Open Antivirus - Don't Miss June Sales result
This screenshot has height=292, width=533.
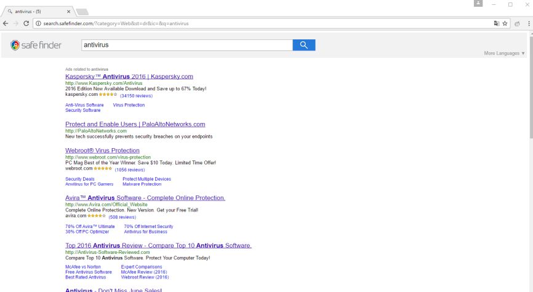[x=113, y=290]
